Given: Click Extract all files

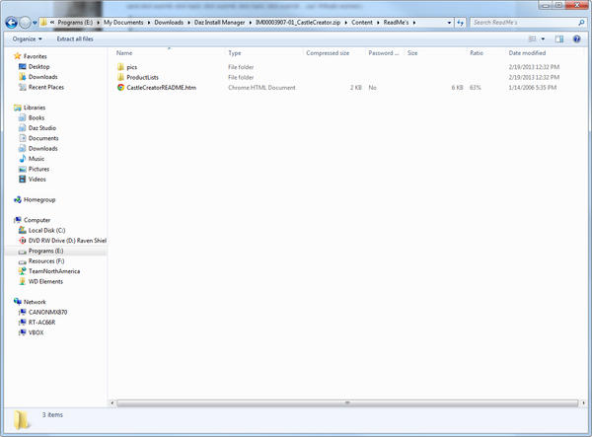Looking at the screenshot, I should 75,38.
